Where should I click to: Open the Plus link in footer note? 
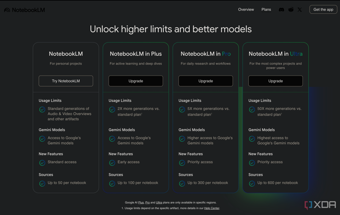click(141, 203)
